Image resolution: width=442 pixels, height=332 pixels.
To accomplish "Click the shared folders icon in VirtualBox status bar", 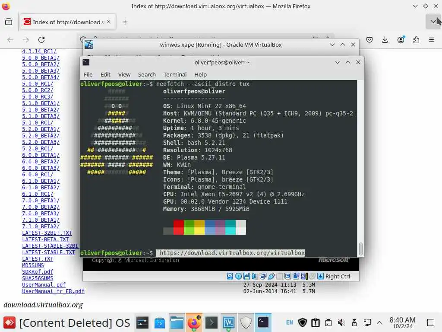I will 279,276.
